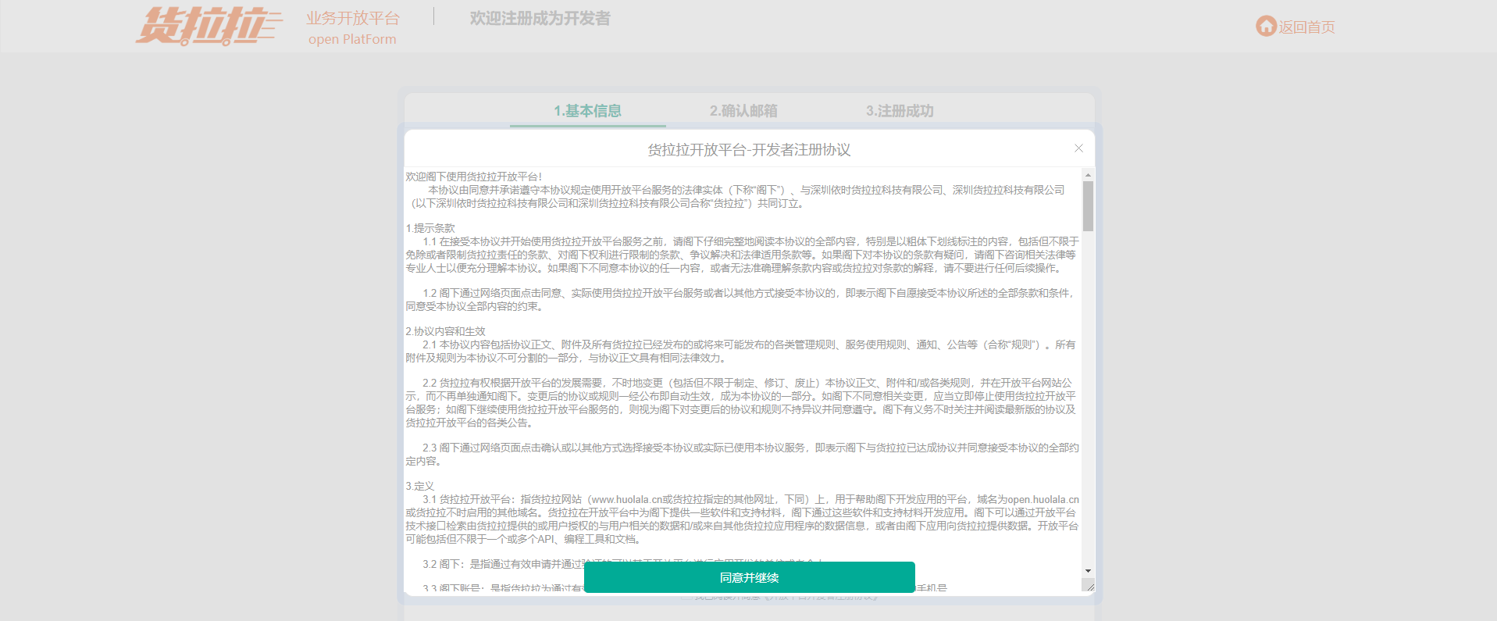Click the 3.定义 section heading
Image resolution: width=1497 pixels, height=621 pixels.
(x=419, y=486)
